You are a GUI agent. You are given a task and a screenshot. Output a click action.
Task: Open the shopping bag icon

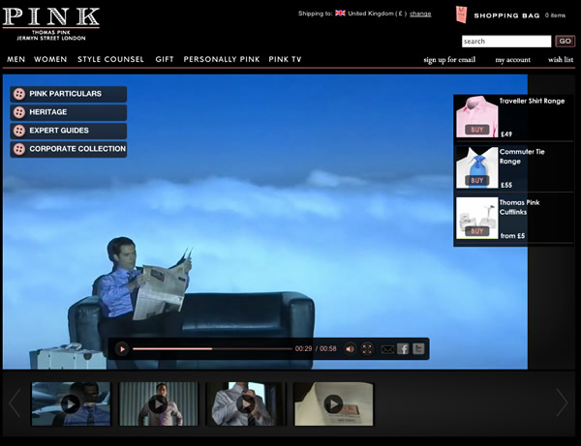tap(461, 15)
